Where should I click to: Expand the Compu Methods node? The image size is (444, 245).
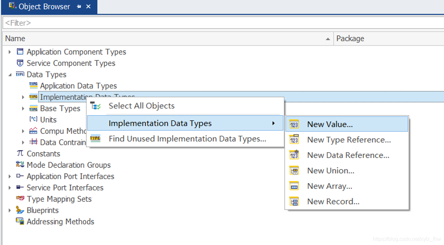tap(23, 131)
